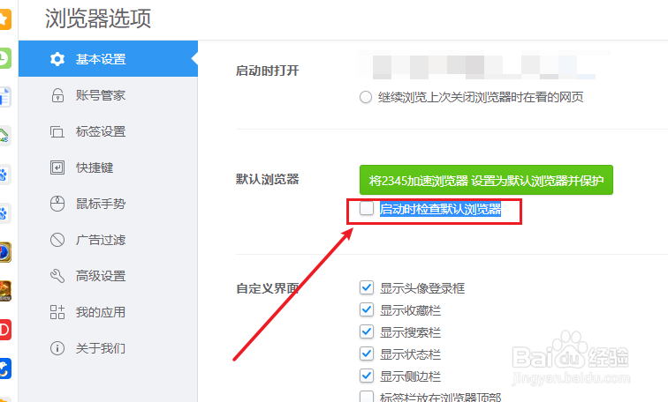Click the grid icon for 我的应用
The image size is (668, 402).
coord(57,312)
